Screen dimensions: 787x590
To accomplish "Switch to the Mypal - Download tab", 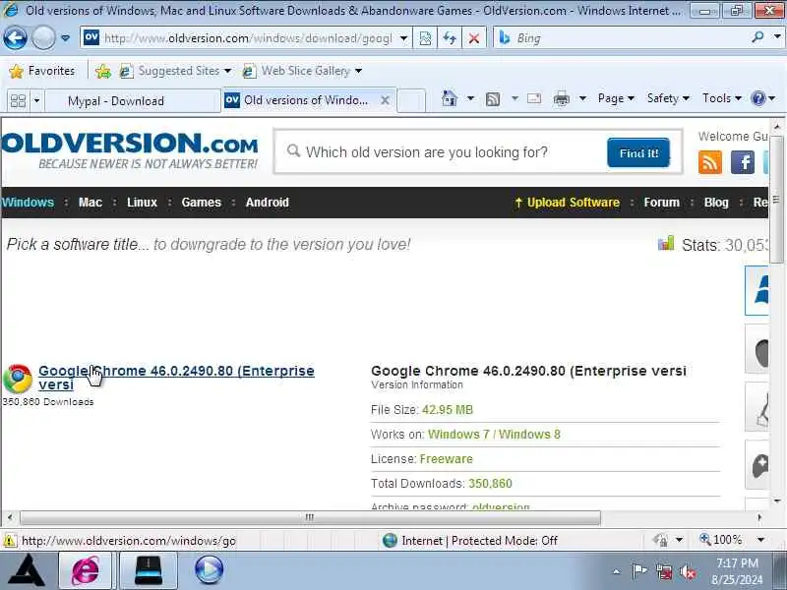I will 133,101.
